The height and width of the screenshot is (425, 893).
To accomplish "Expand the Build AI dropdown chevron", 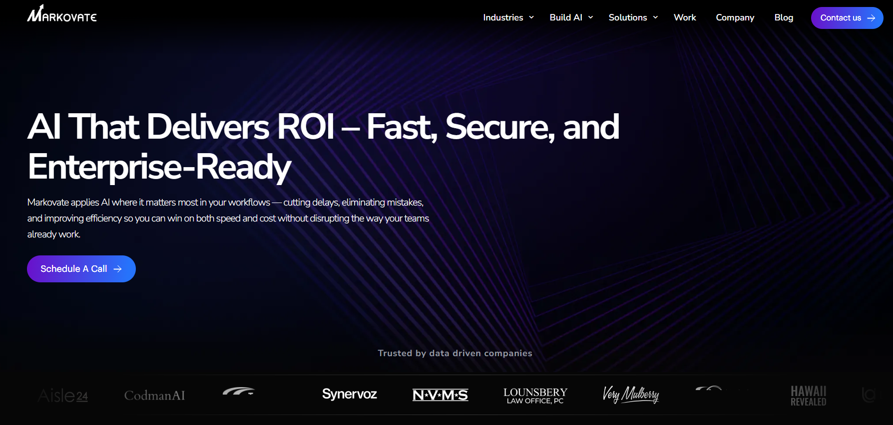I will 590,17.
